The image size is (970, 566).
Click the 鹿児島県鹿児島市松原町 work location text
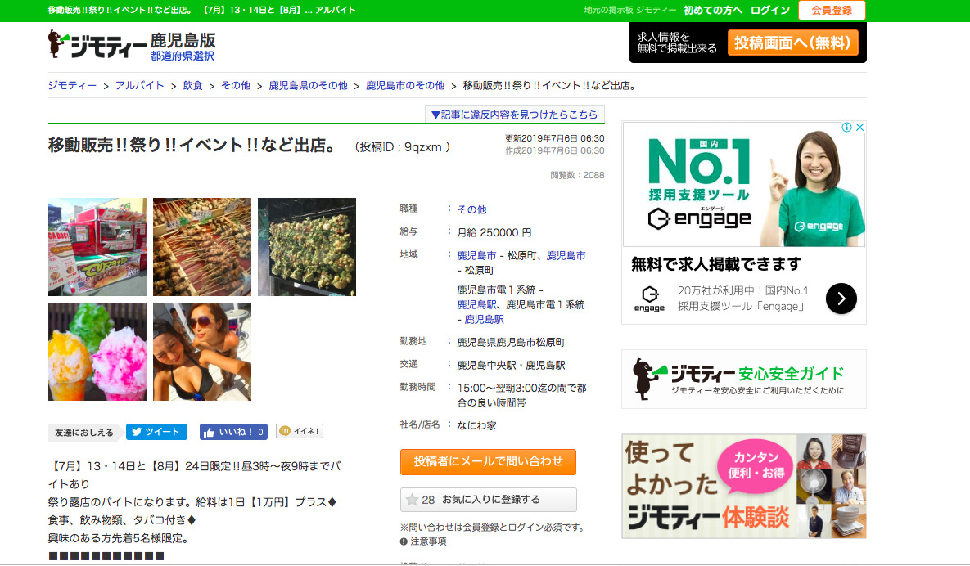[511, 342]
